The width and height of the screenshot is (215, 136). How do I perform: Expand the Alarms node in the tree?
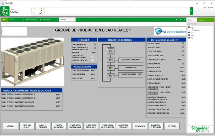(189, 33)
